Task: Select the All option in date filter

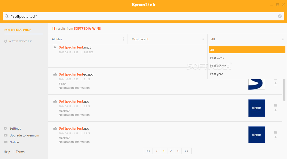Action: [x=247, y=50]
